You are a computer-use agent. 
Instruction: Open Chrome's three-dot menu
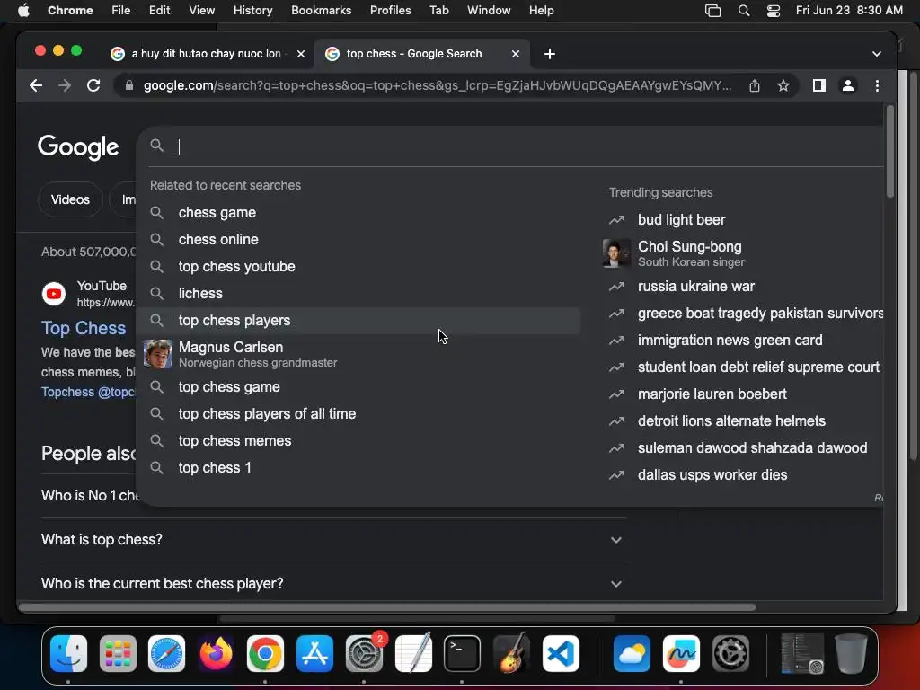click(877, 85)
